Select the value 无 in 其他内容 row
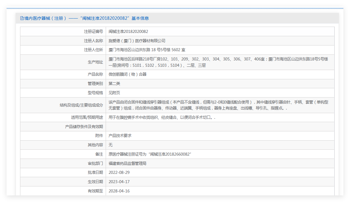 [x=110, y=145]
